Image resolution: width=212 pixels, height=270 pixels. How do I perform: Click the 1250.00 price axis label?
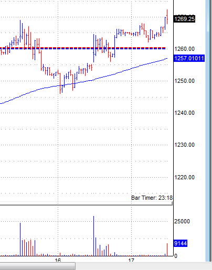pyautogui.click(x=185, y=81)
